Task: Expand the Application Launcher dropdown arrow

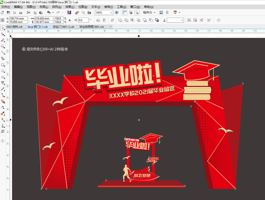Action: point(180,12)
